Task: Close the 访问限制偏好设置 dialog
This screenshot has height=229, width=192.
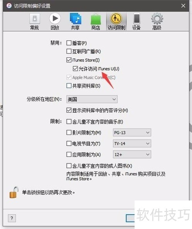Action: point(183,6)
